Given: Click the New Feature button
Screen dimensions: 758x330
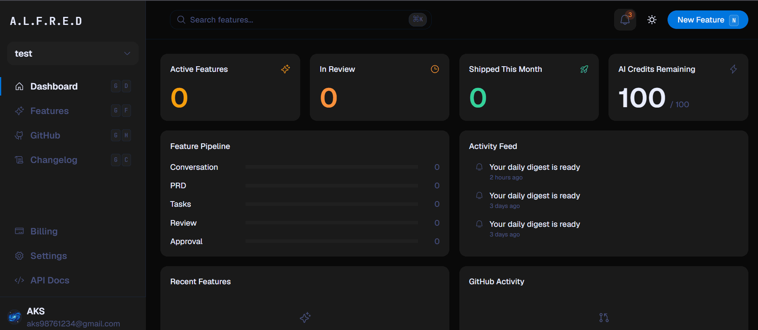Looking at the screenshot, I should [707, 20].
